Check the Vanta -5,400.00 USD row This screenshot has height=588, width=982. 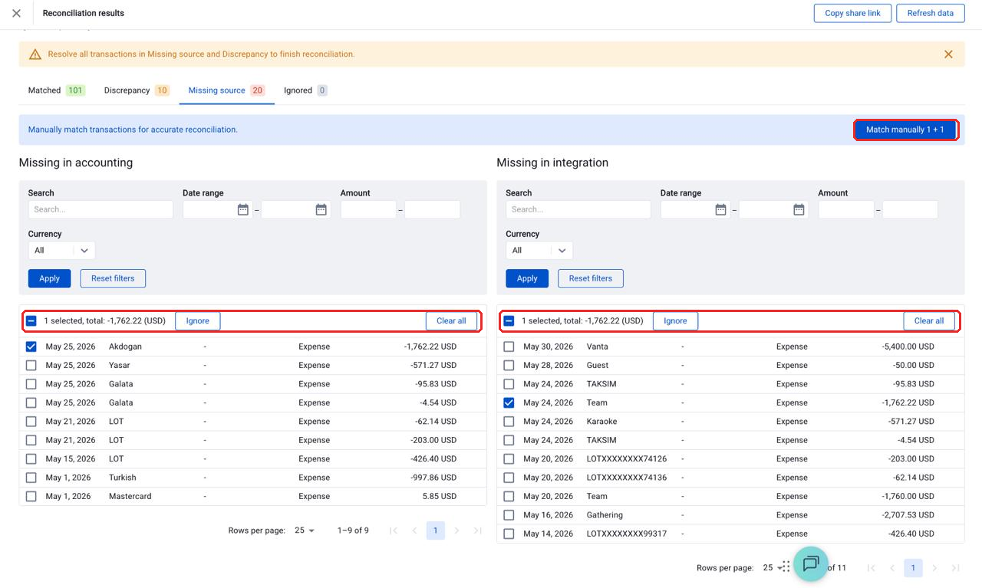click(x=509, y=347)
